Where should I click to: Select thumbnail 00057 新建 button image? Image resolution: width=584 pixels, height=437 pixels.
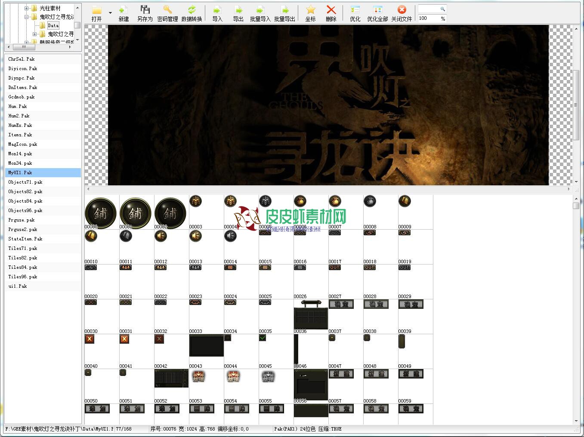pyautogui.click(x=341, y=374)
